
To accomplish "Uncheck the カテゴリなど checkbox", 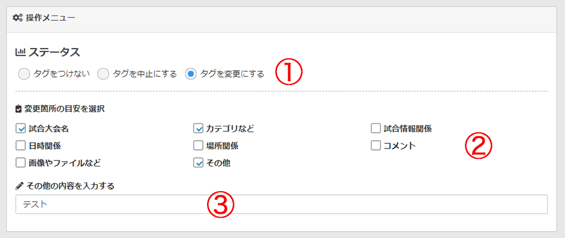I will [198, 128].
